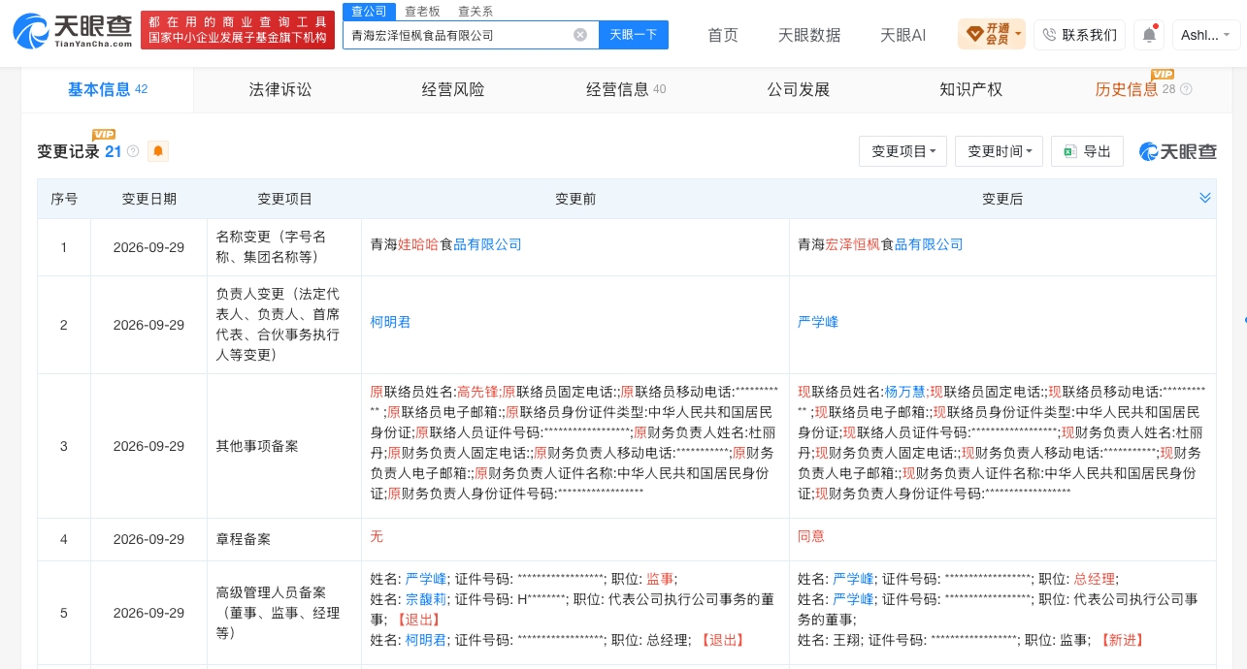Open 天眼AI in the top navigation
Image resolution: width=1247 pixels, height=669 pixels.
pyautogui.click(x=902, y=35)
